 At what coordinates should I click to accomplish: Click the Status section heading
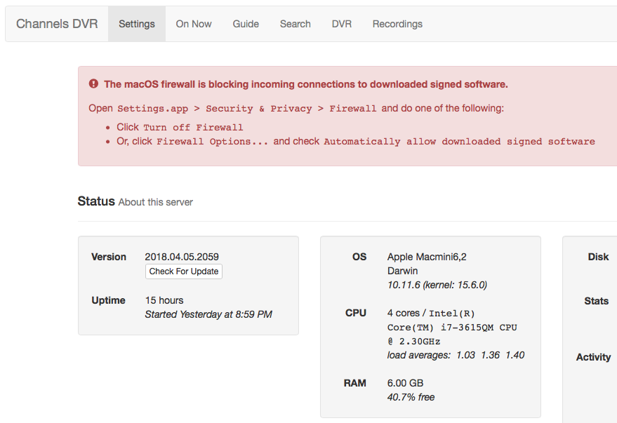pos(96,201)
